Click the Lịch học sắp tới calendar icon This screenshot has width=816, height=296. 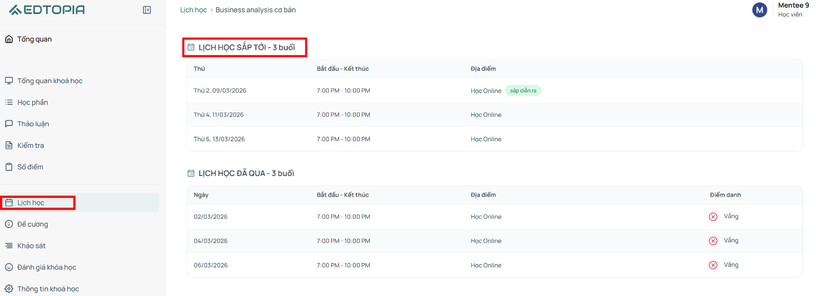click(191, 48)
